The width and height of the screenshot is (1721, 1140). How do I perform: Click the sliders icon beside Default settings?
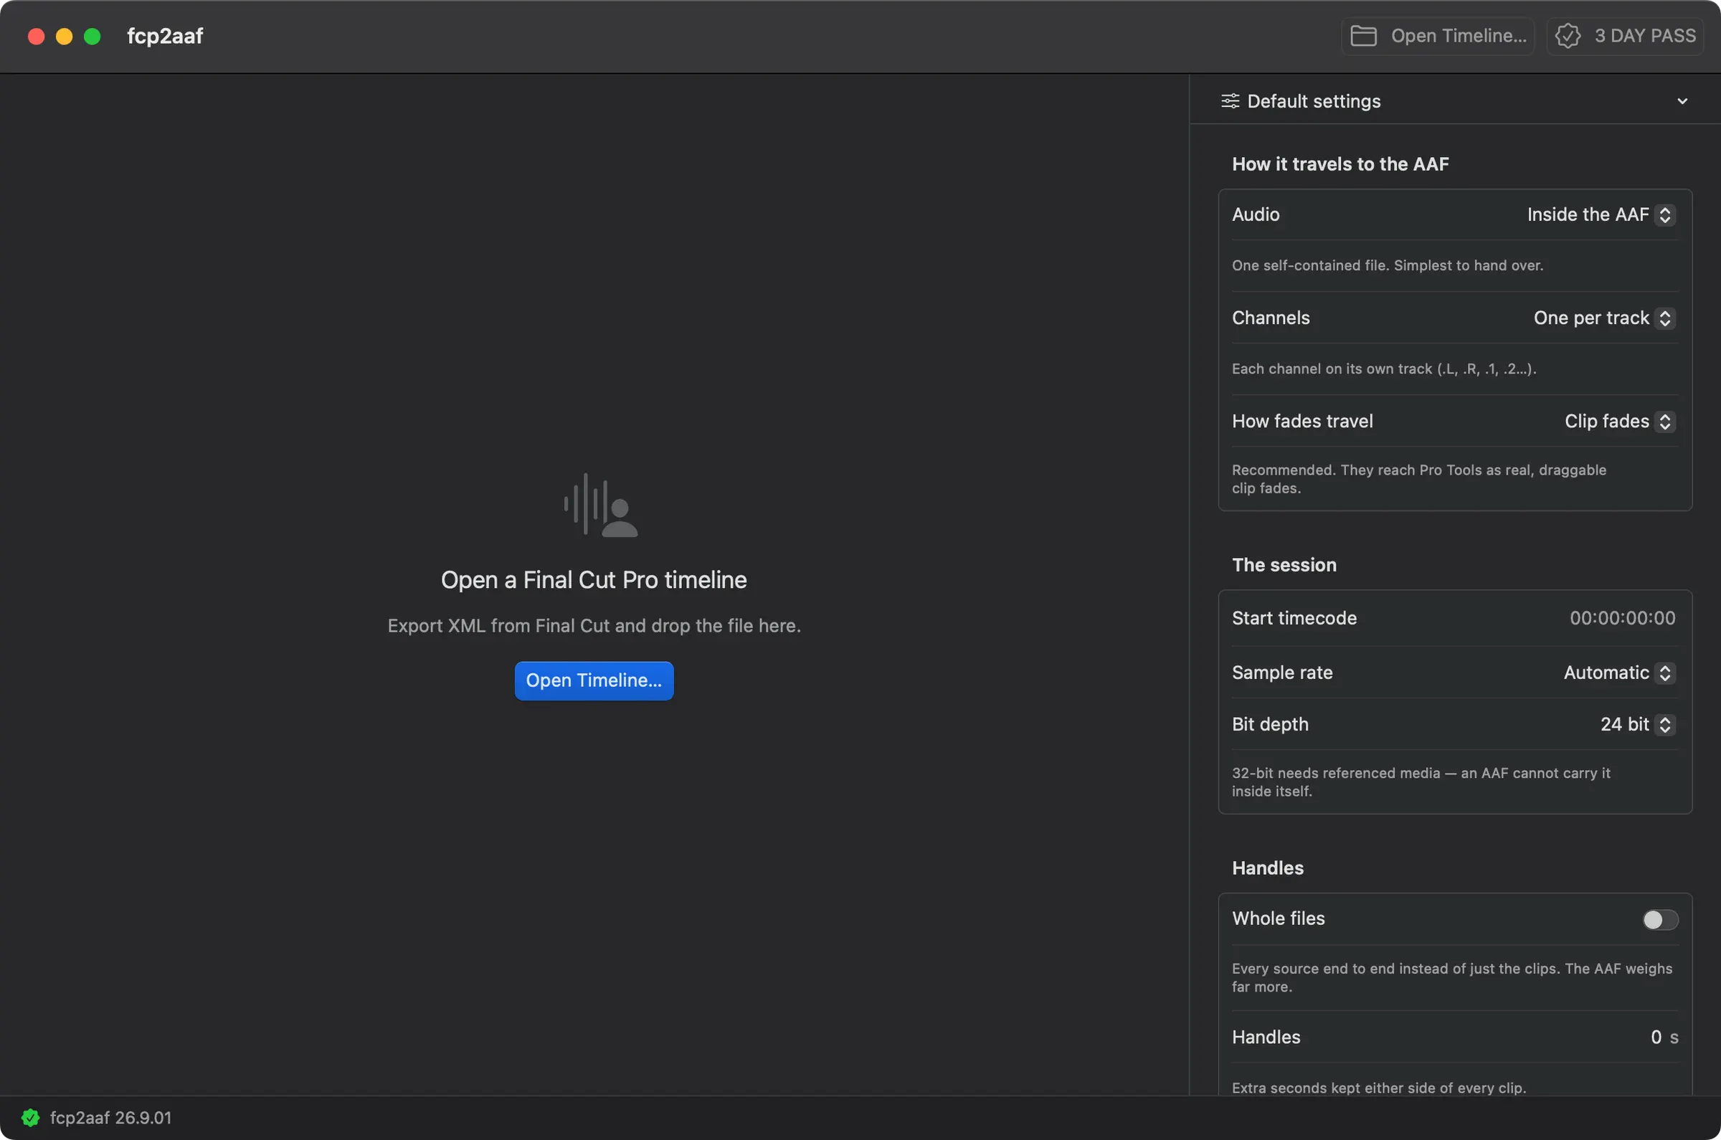click(x=1231, y=101)
